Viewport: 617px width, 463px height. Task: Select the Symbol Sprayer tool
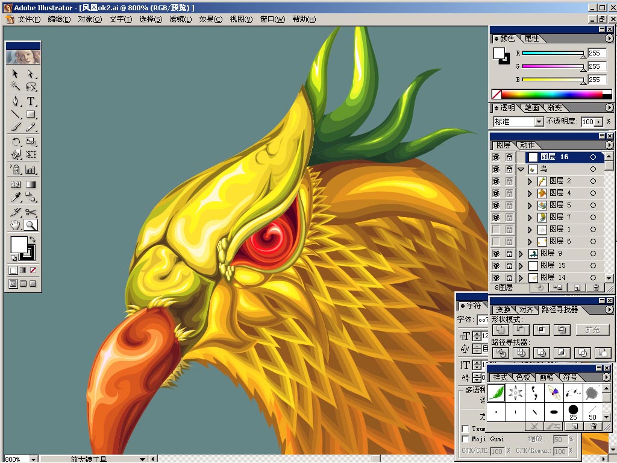[15, 169]
